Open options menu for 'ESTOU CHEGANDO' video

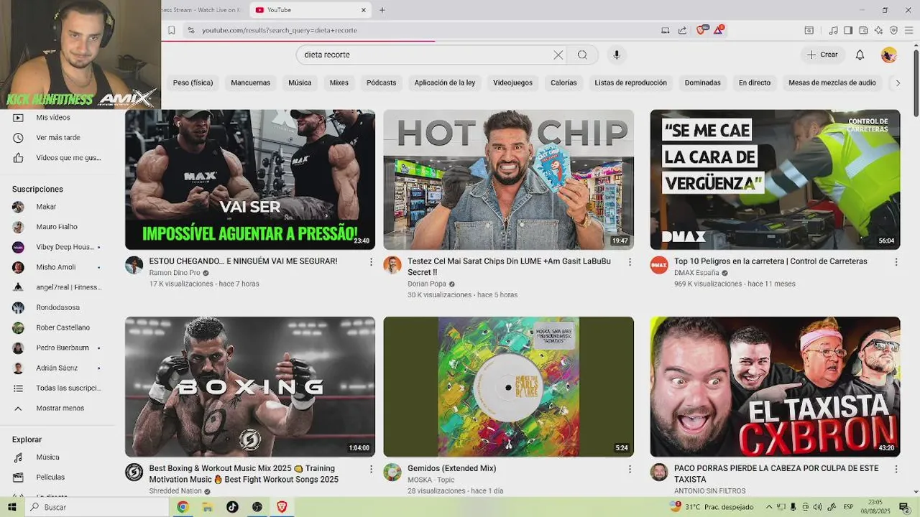[x=371, y=262]
